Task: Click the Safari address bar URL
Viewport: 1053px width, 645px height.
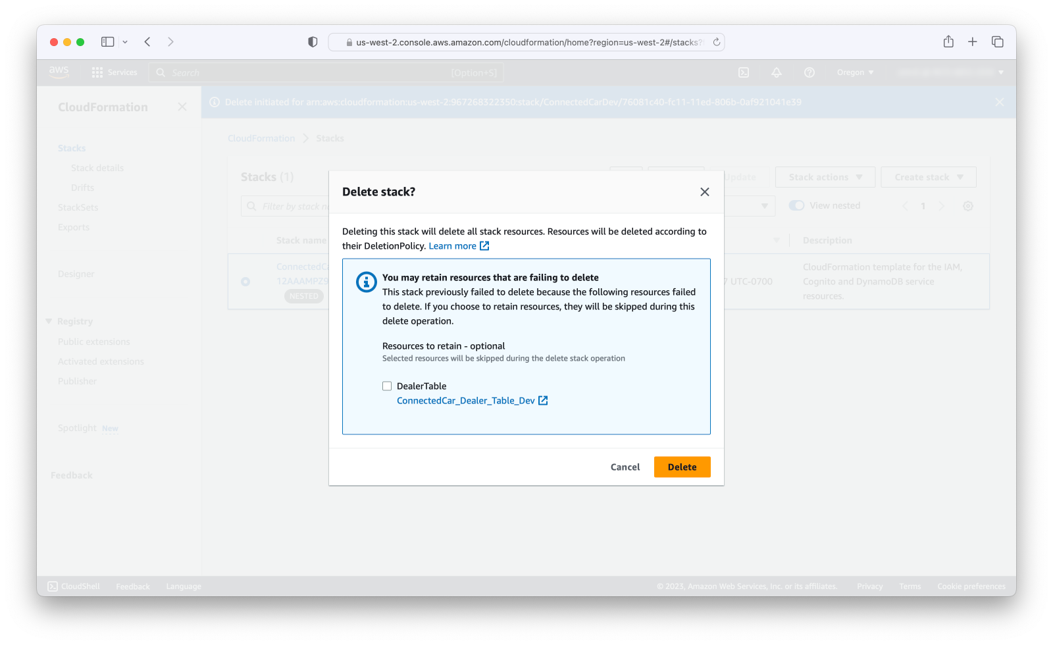Action: 526,42
